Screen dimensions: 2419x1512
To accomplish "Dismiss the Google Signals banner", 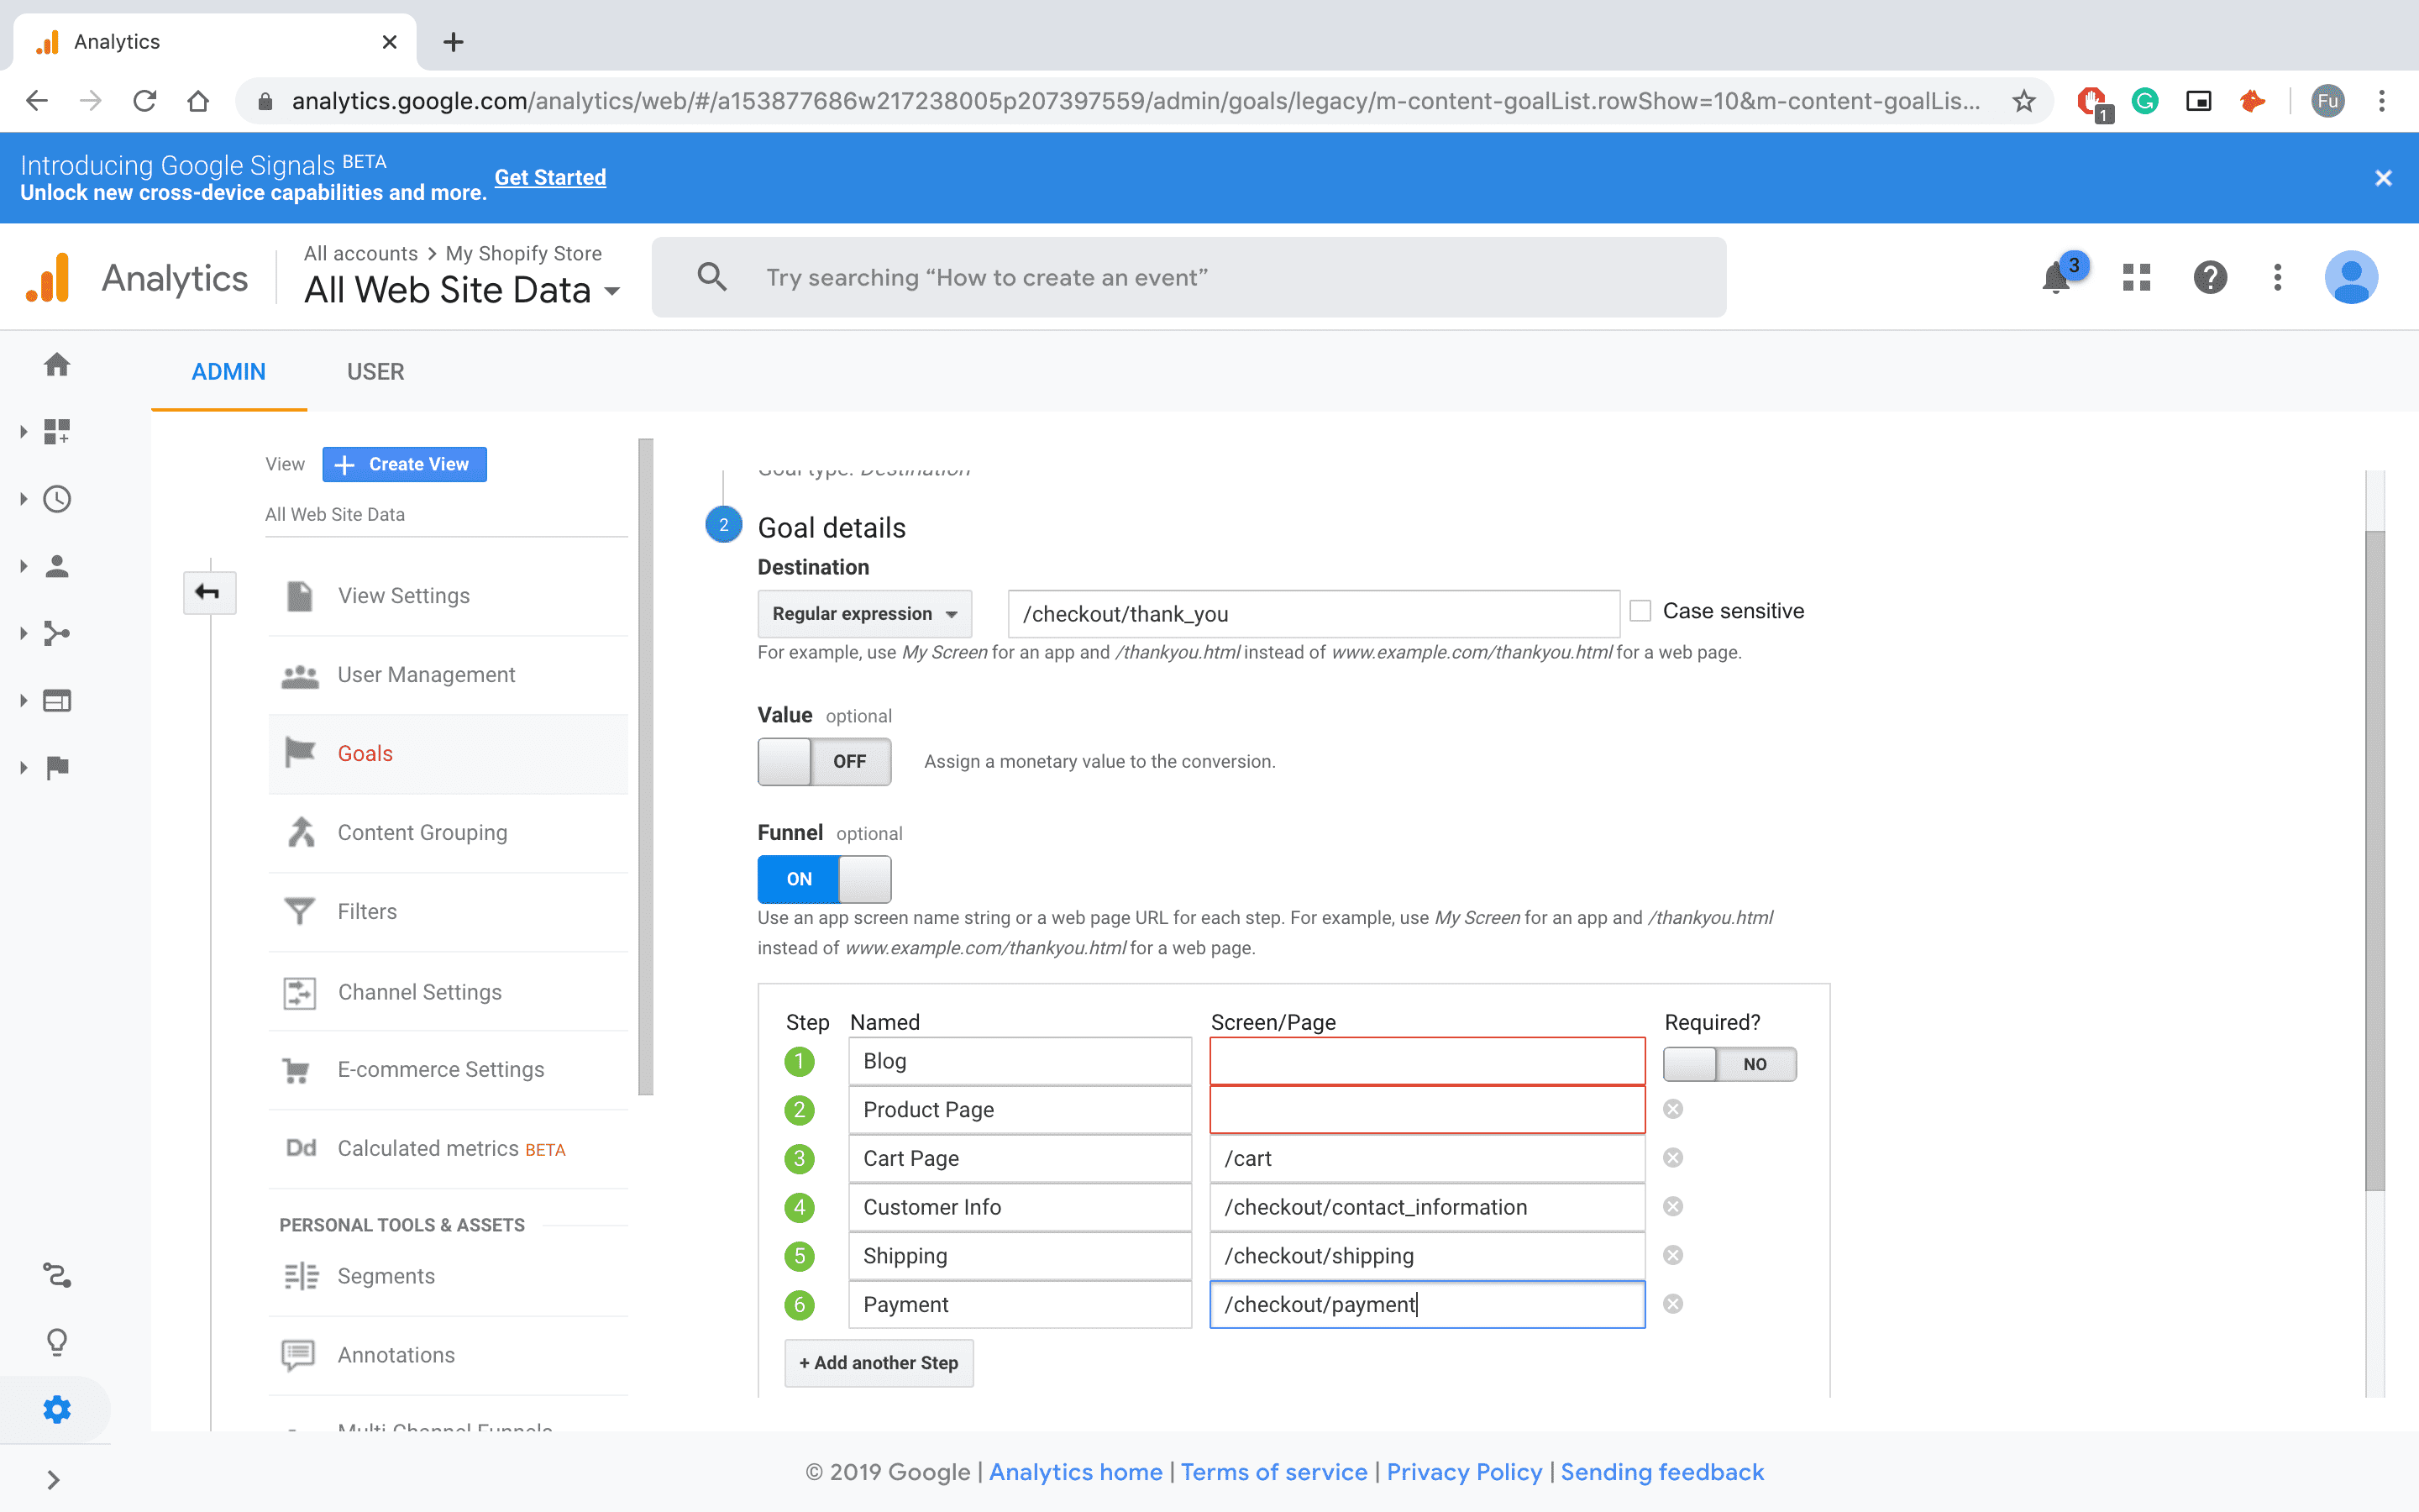I will [x=2383, y=178].
